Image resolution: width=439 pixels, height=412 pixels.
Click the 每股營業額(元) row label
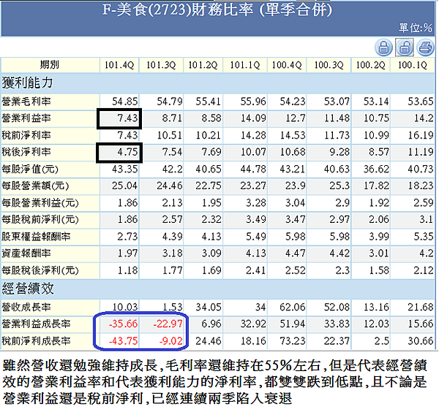pos(35,186)
